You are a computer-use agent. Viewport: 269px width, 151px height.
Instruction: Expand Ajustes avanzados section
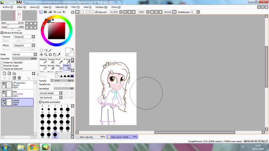tap(40, 102)
